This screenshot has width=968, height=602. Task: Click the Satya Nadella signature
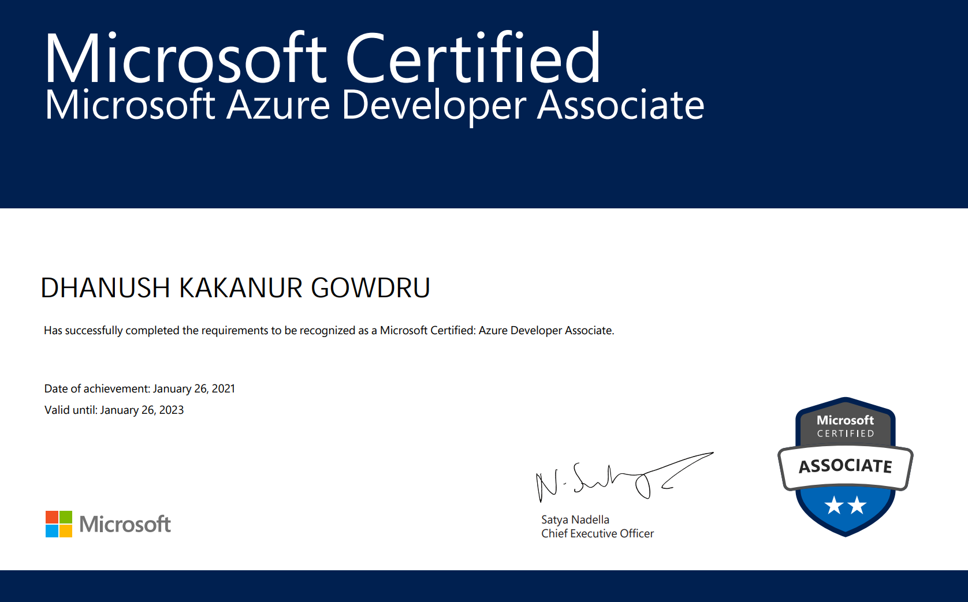[x=625, y=477]
